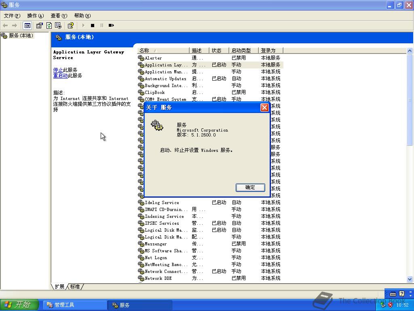Sort by the 名称 column header
This screenshot has height=311, width=414.
163,51
